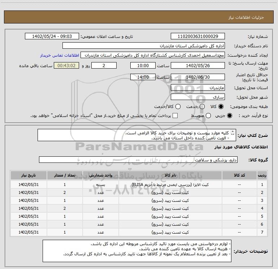This screenshot has height=269, width=278.
Task: Click the request creator name field
Action: click(153, 55)
